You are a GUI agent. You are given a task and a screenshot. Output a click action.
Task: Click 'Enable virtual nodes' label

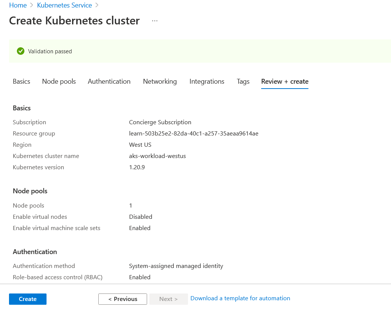pos(40,217)
